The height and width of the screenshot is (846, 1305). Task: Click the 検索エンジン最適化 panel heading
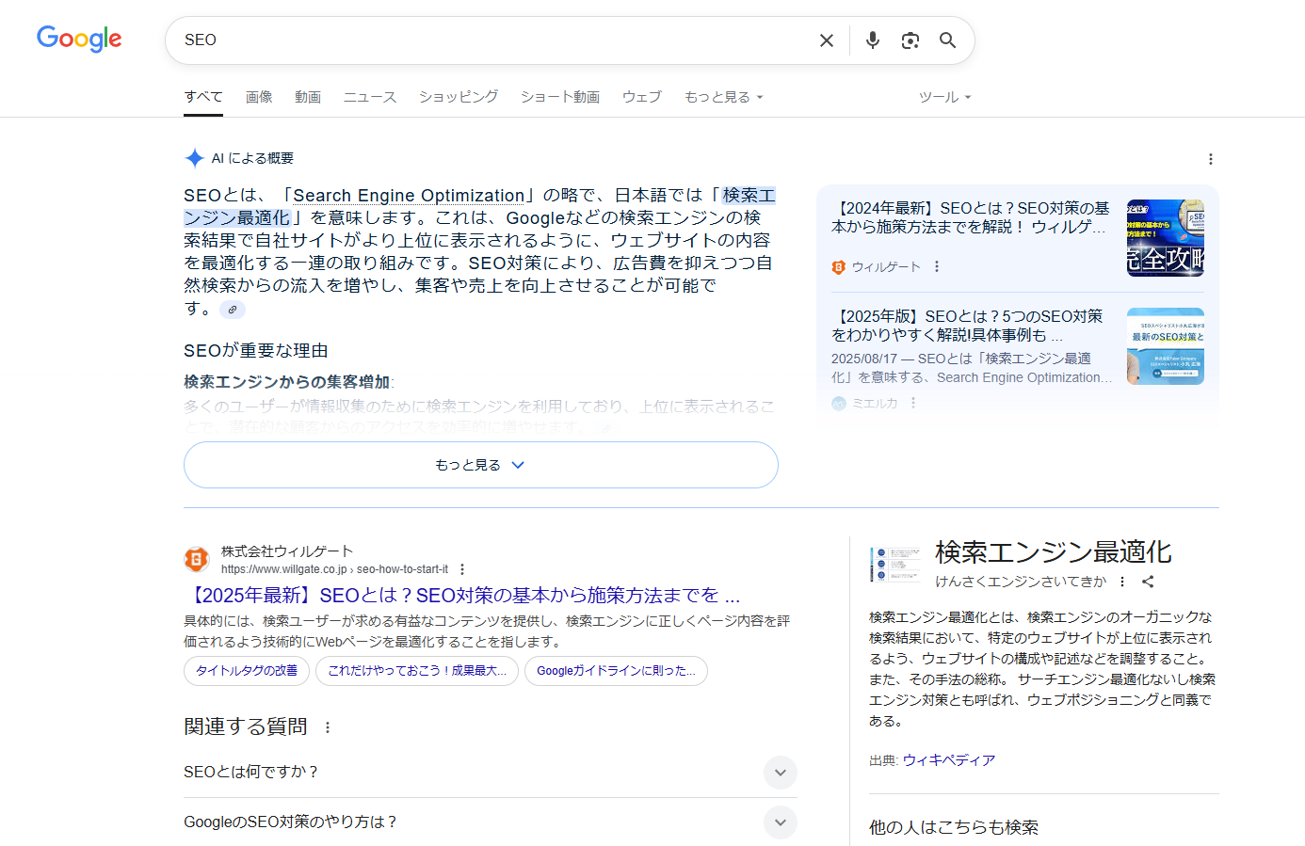[x=1054, y=552]
